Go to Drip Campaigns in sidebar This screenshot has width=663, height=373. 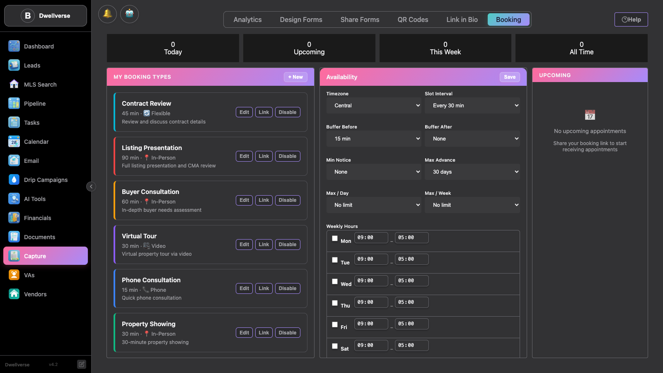pos(46,180)
